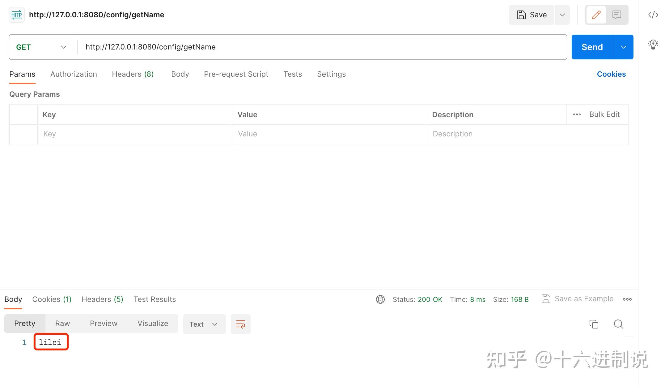The image size is (665, 386).
Task: Click the query param Key field
Action: 134,134
